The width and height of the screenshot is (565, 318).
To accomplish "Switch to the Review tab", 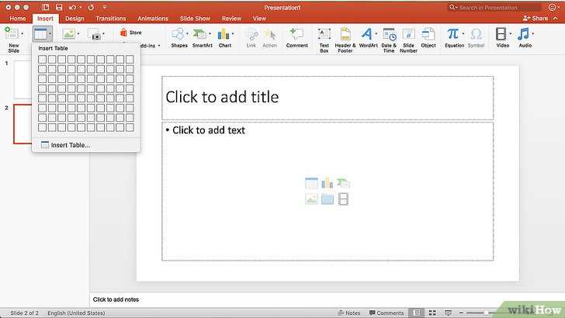I will tap(231, 19).
